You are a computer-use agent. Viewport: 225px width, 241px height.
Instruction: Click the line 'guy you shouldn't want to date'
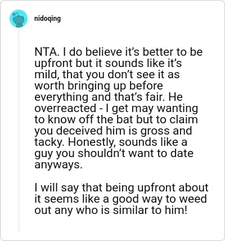114,153
